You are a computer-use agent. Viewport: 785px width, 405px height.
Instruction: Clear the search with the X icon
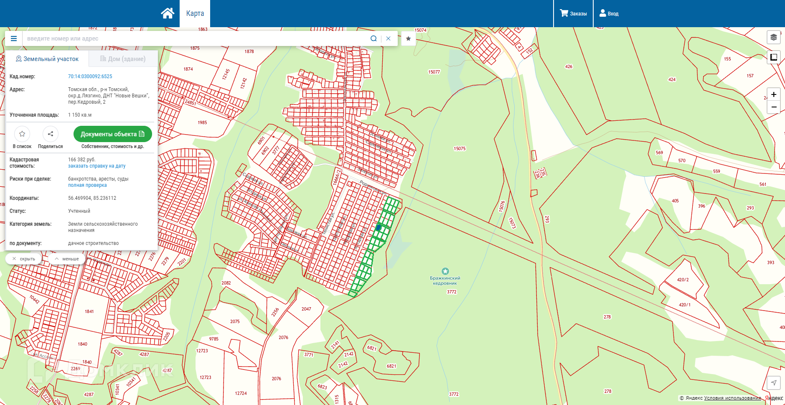click(x=388, y=38)
